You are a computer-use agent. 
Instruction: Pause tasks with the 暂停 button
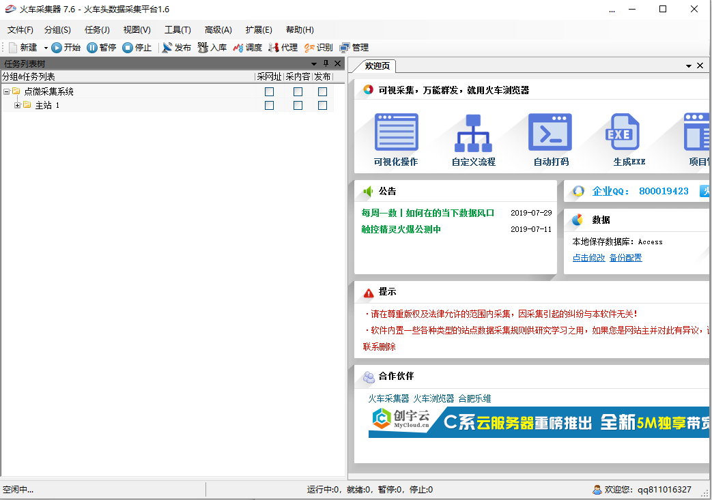pos(101,48)
